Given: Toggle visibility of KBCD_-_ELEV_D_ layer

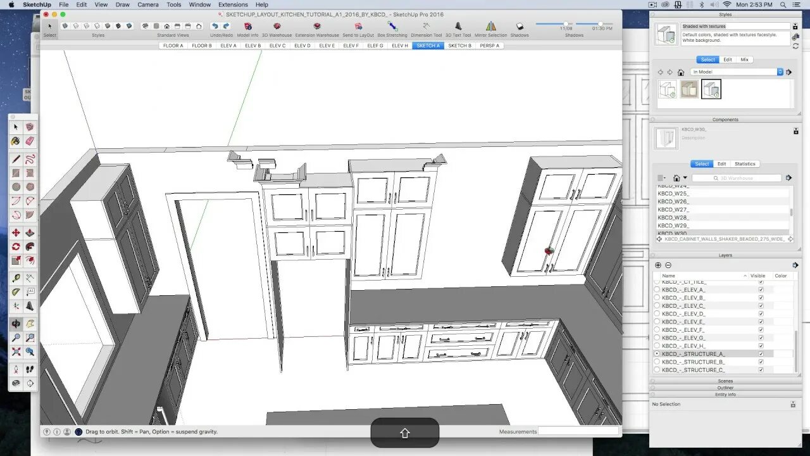Looking at the screenshot, I should (x=761, y=313).
